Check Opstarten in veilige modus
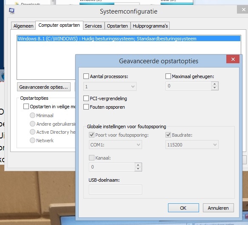Image resolution: width=248 pixels, height=225 pixels. [x=26, y=107]
